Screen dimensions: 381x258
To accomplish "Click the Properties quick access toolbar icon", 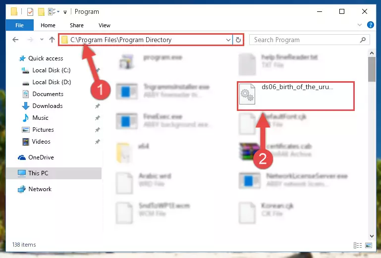I will pos(30,12).
